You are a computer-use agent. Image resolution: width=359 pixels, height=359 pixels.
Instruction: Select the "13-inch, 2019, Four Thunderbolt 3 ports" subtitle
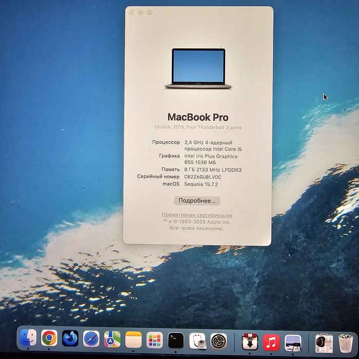[198, 127]
